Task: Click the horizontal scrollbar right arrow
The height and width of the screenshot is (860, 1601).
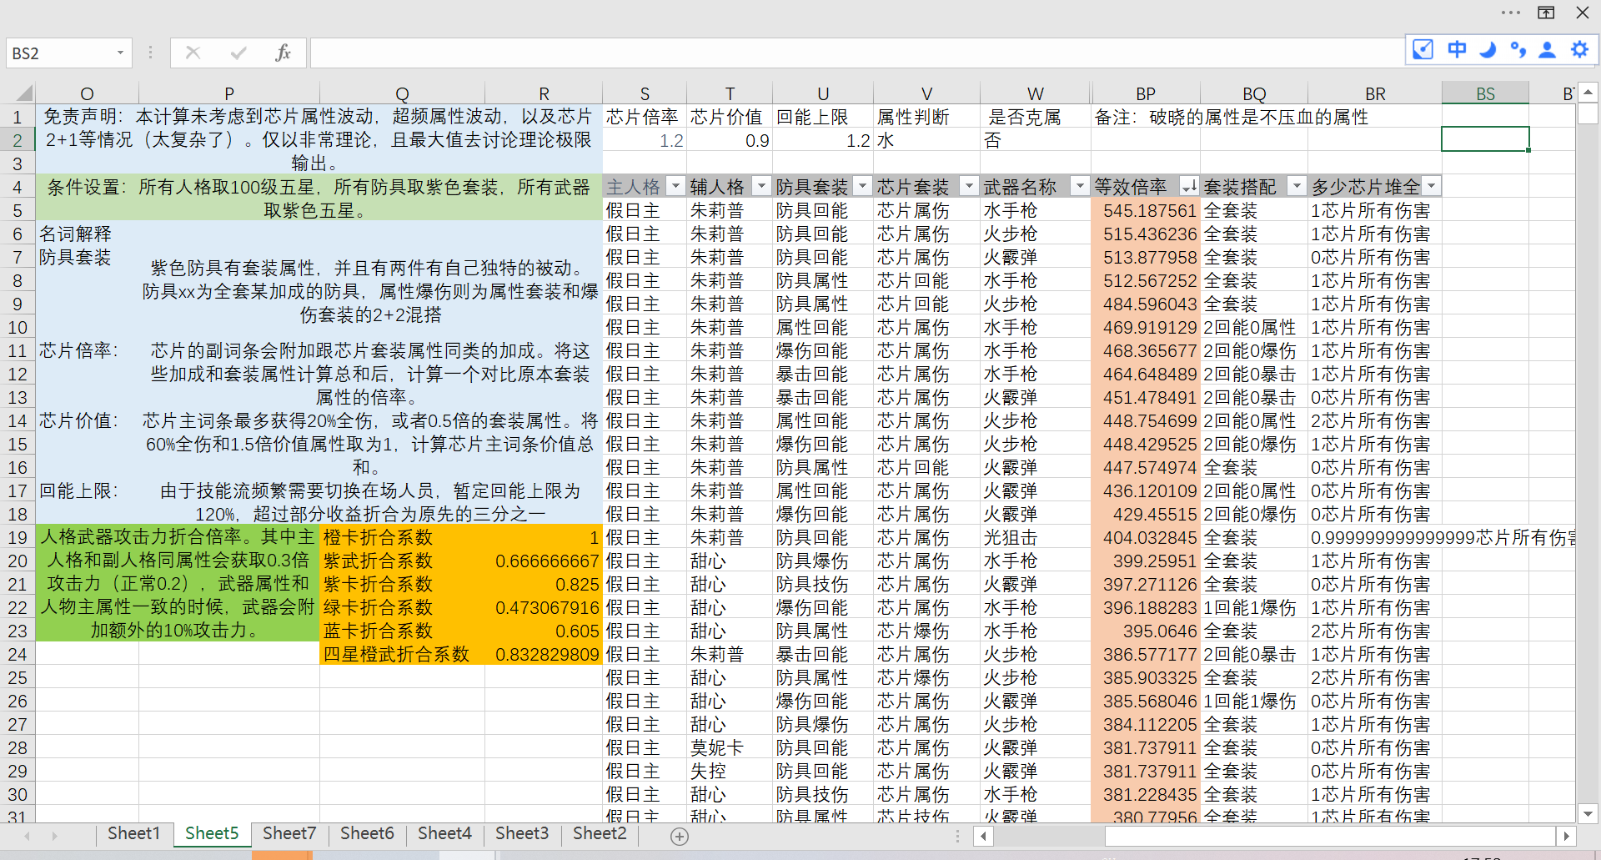Action: (1566, 836)
